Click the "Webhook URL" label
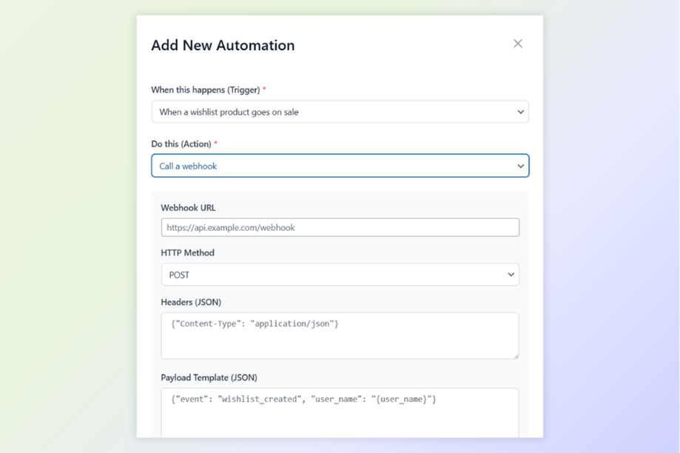 (x=188, y=208)
